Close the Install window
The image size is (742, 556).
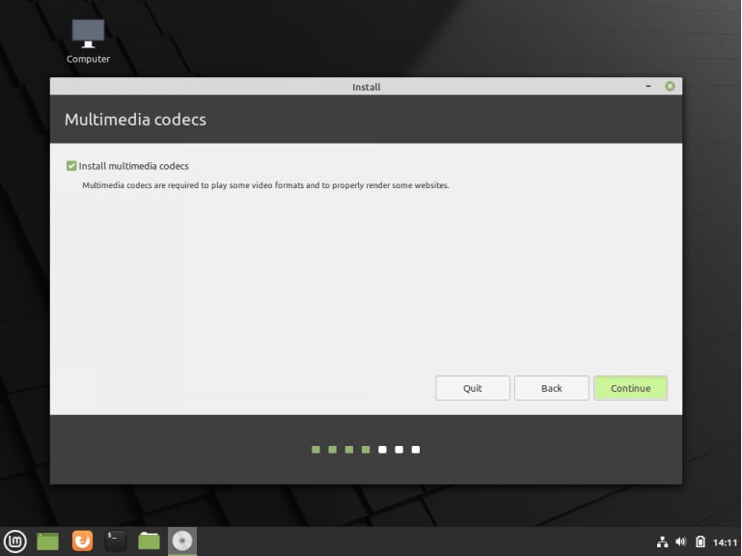(670, 86)
